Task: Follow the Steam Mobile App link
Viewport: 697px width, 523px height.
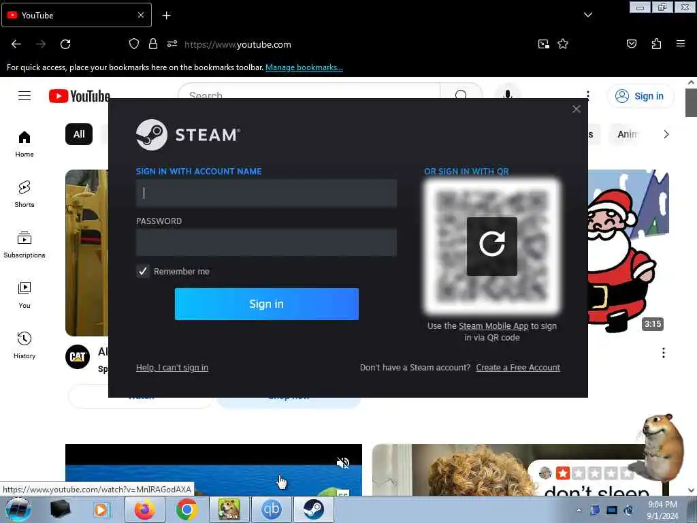Action: pyautogui.click(x=493, y=326)
